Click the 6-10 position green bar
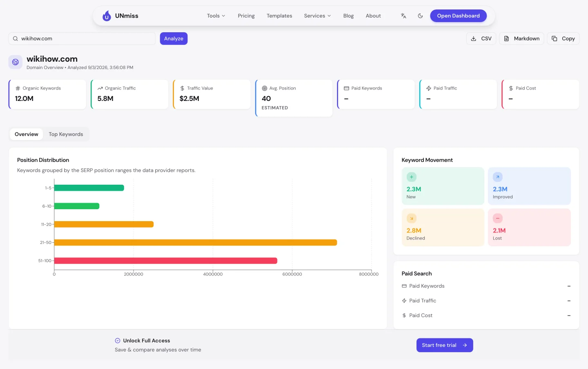 point(77,206)
